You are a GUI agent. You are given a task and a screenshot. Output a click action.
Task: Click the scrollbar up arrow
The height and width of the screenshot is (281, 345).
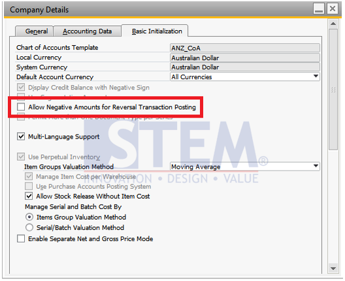point(333,24)
